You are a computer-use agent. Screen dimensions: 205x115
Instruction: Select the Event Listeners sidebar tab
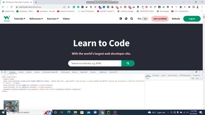point(173,75)
